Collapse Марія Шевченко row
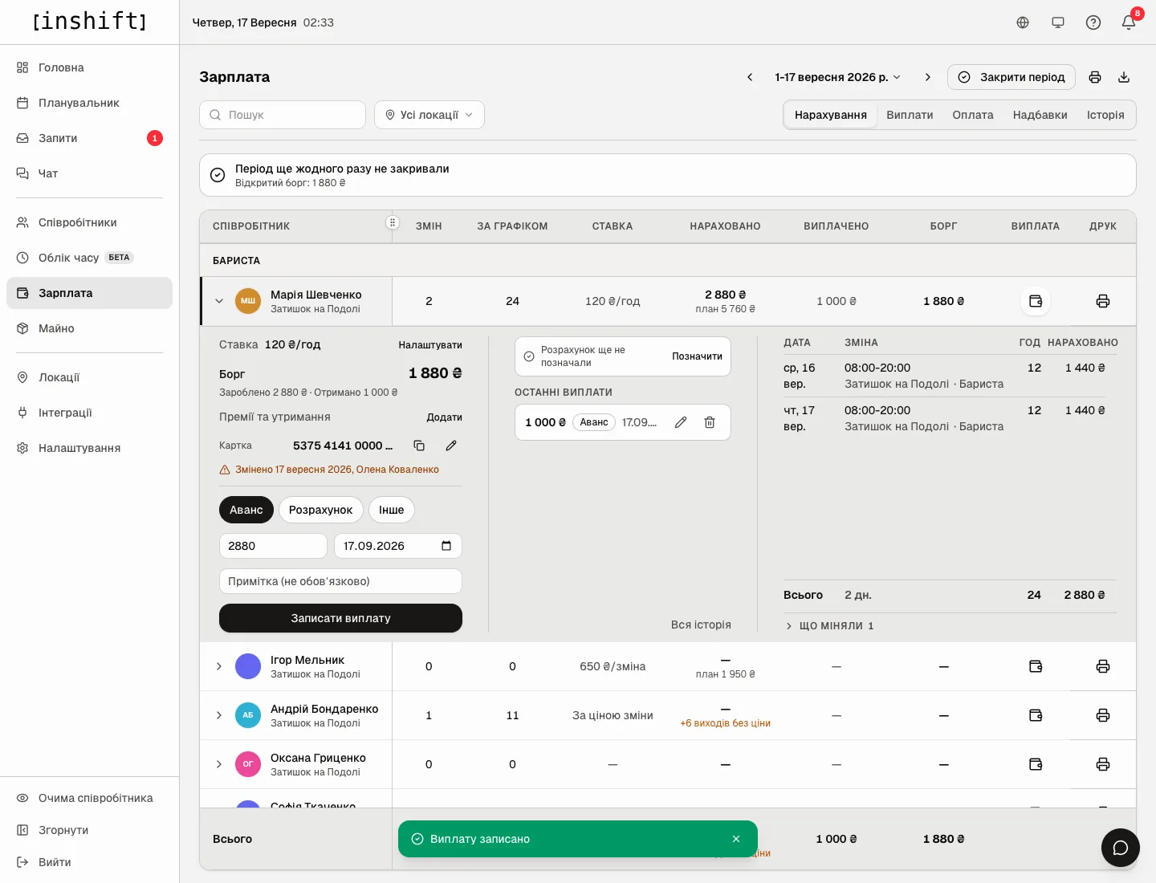 [219, 301]
